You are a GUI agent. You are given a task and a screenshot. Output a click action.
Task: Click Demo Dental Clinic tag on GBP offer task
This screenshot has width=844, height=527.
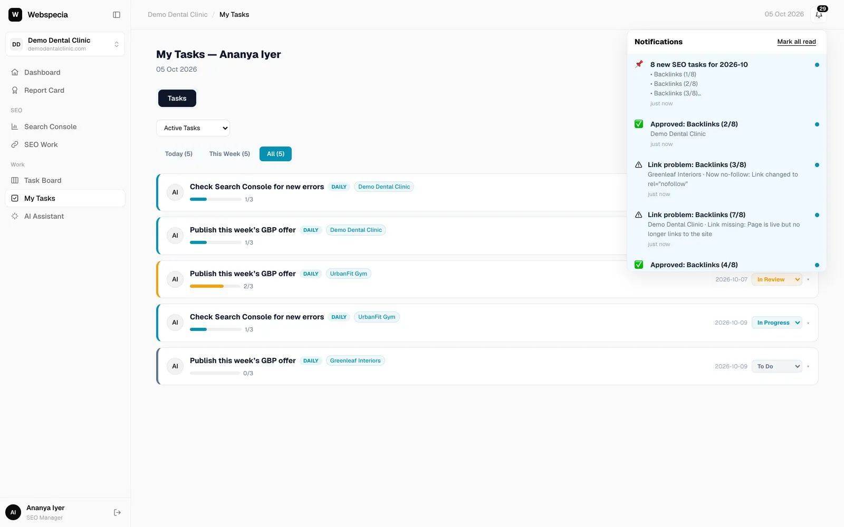[x=356, y=230]
